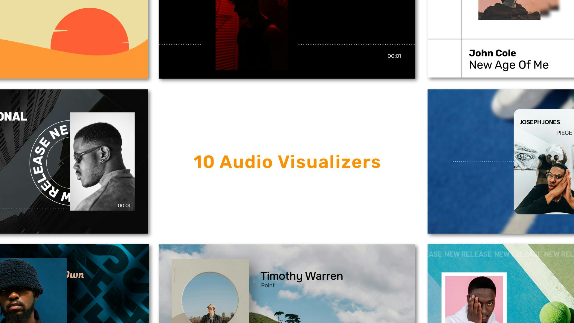Click the 10 Audio Visualizers heading
574x323 pixels.
point(287,162)
